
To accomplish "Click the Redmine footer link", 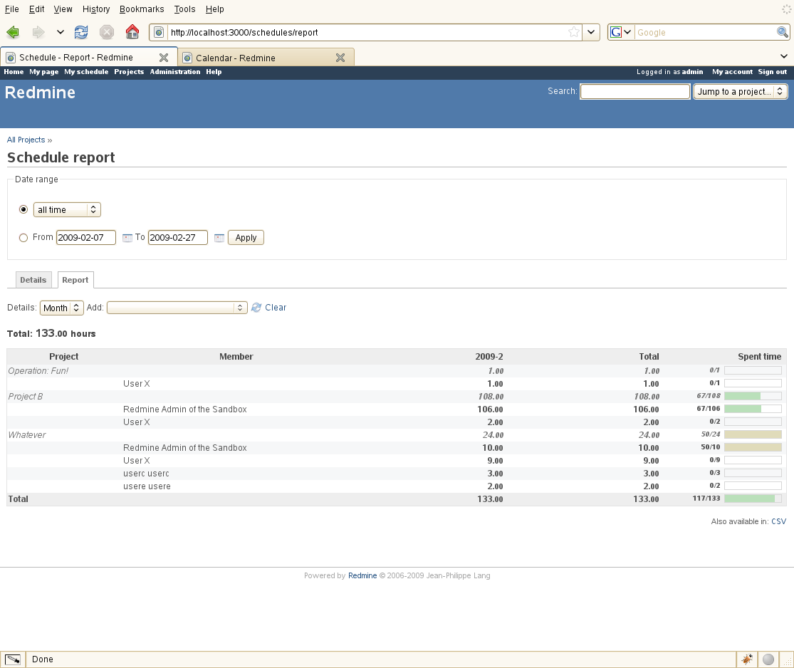I will pos(362,576).
